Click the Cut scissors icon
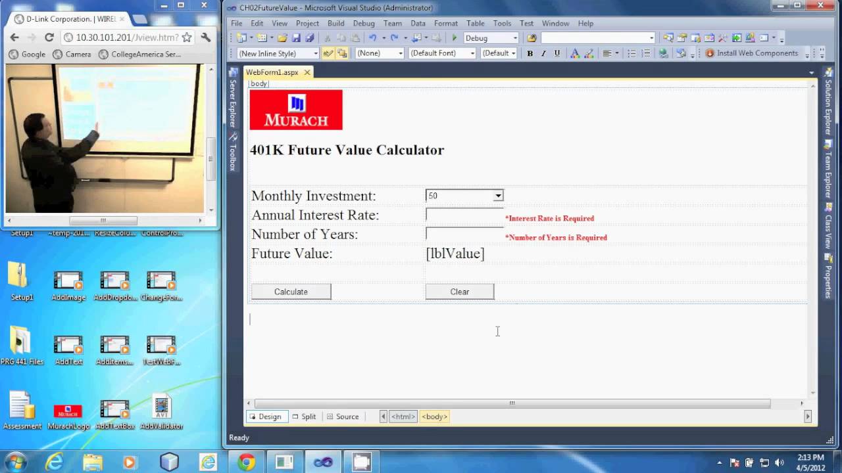The image size is (842, 473). 328,38
